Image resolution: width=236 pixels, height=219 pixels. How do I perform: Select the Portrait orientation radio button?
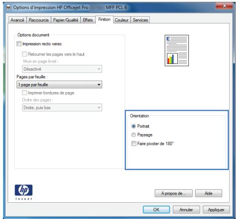[133, 126]
